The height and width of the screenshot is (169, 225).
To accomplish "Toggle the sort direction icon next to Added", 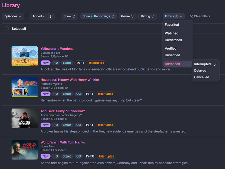I will pos(52,16).
